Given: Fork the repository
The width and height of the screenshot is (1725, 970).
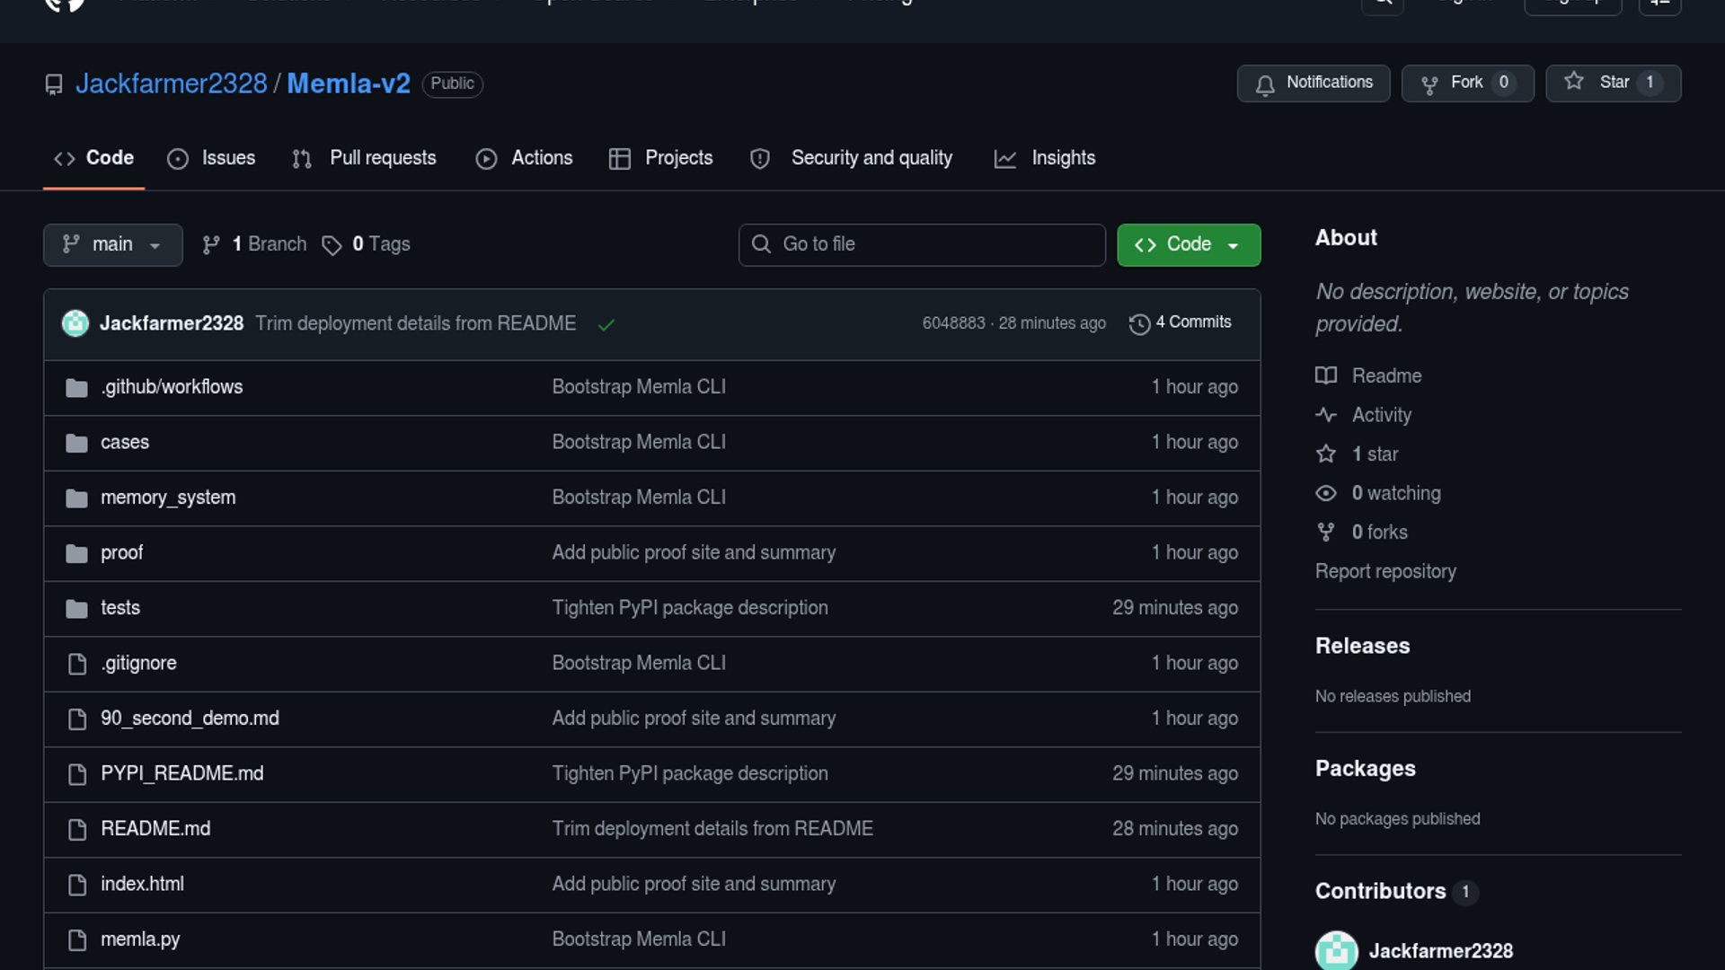Looking at the screenshot, I should 1466,83.
